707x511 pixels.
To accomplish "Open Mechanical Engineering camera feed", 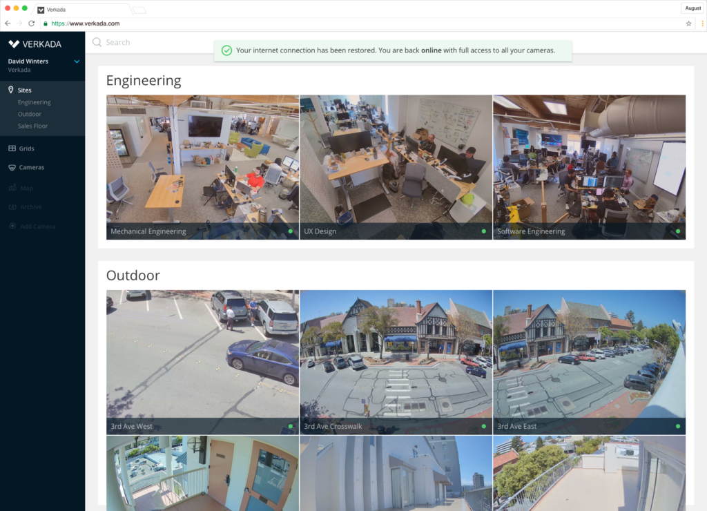I will 202,167.
